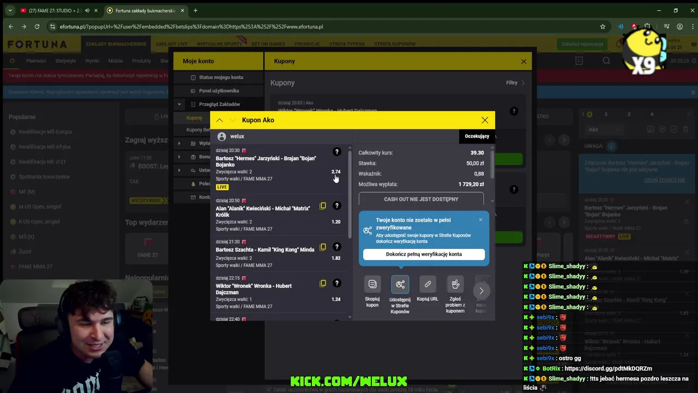Click the 2.74 odds value
The height and width of the screenshot is (393, 698).
click(336, 172)
